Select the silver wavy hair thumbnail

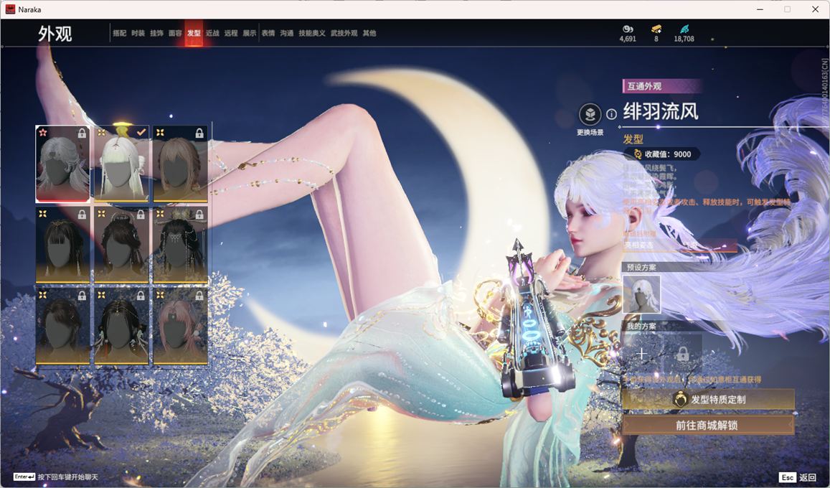pos(62,164)
